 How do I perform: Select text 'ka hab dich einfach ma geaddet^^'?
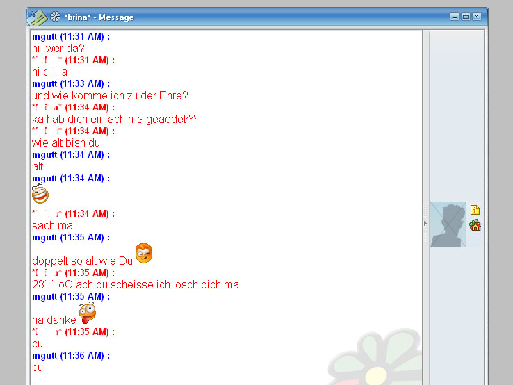114,119
